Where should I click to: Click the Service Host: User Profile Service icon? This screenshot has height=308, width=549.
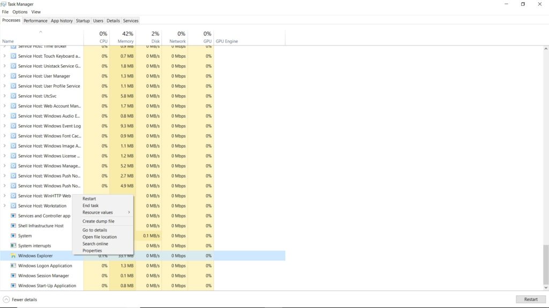pyautogui.click(x=13, y=86)
